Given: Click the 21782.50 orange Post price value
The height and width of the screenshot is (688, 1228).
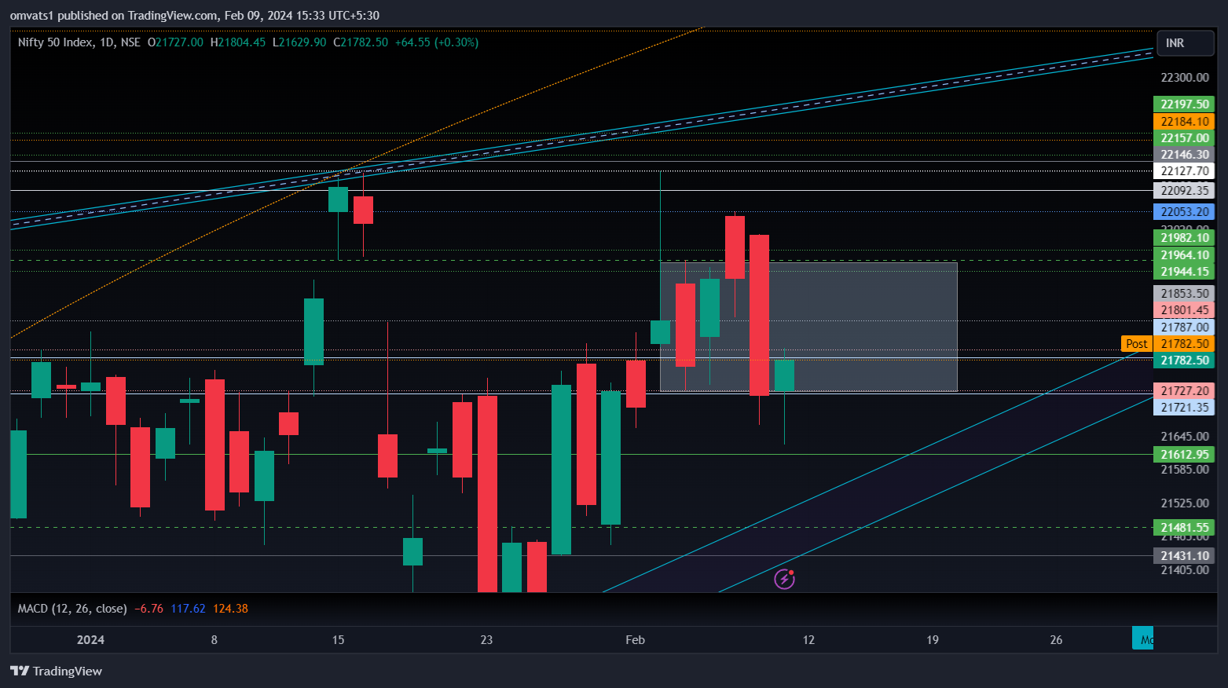Looking at the screenshot, I should 1185,344.
